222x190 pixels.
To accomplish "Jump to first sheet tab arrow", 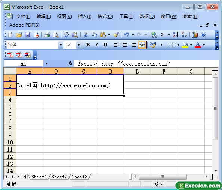I will point(6,177).
